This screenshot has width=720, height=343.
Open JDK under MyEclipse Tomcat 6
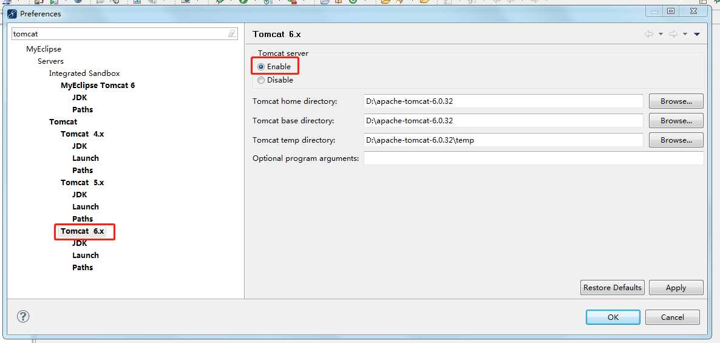[80, 97]
